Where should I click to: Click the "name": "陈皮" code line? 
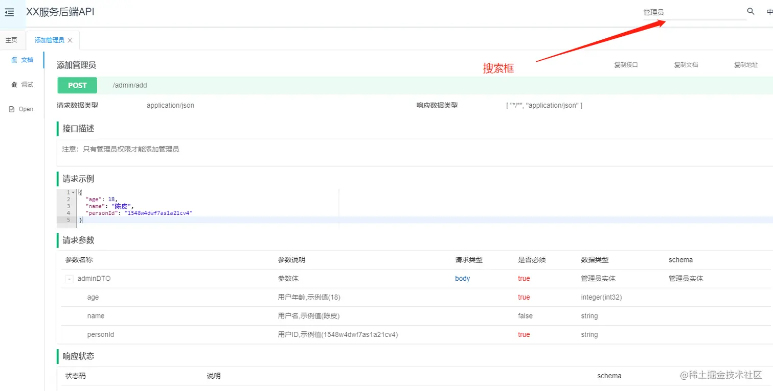[109, 206]
